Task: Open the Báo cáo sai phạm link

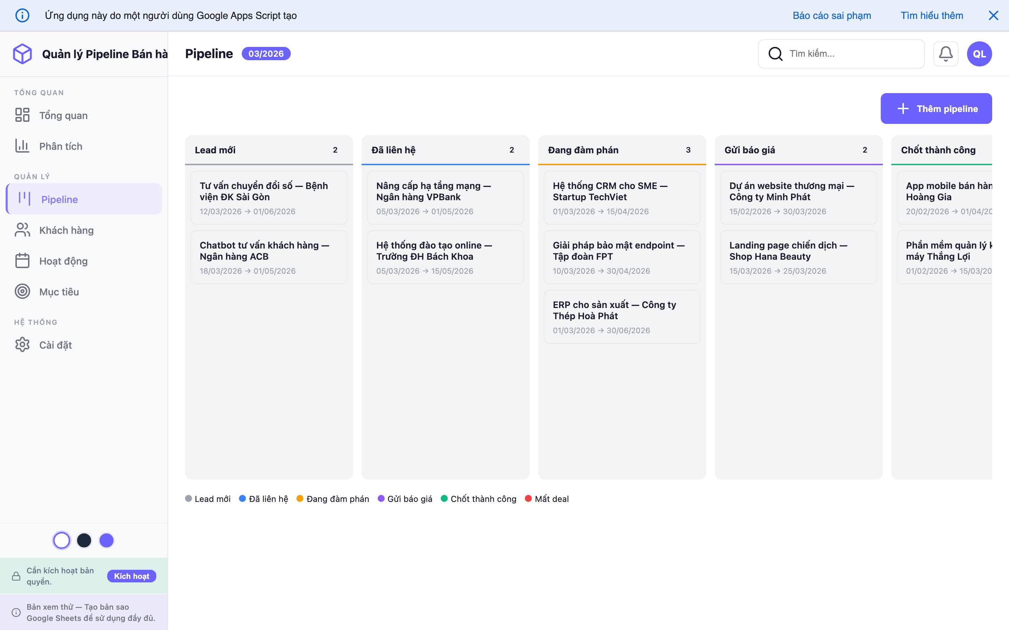Action: (x=831, y=15)
